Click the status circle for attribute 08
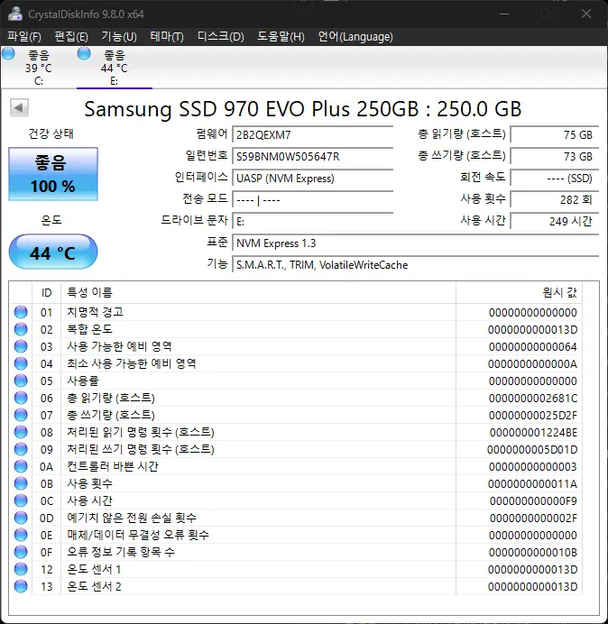 (x=21, y=432)
